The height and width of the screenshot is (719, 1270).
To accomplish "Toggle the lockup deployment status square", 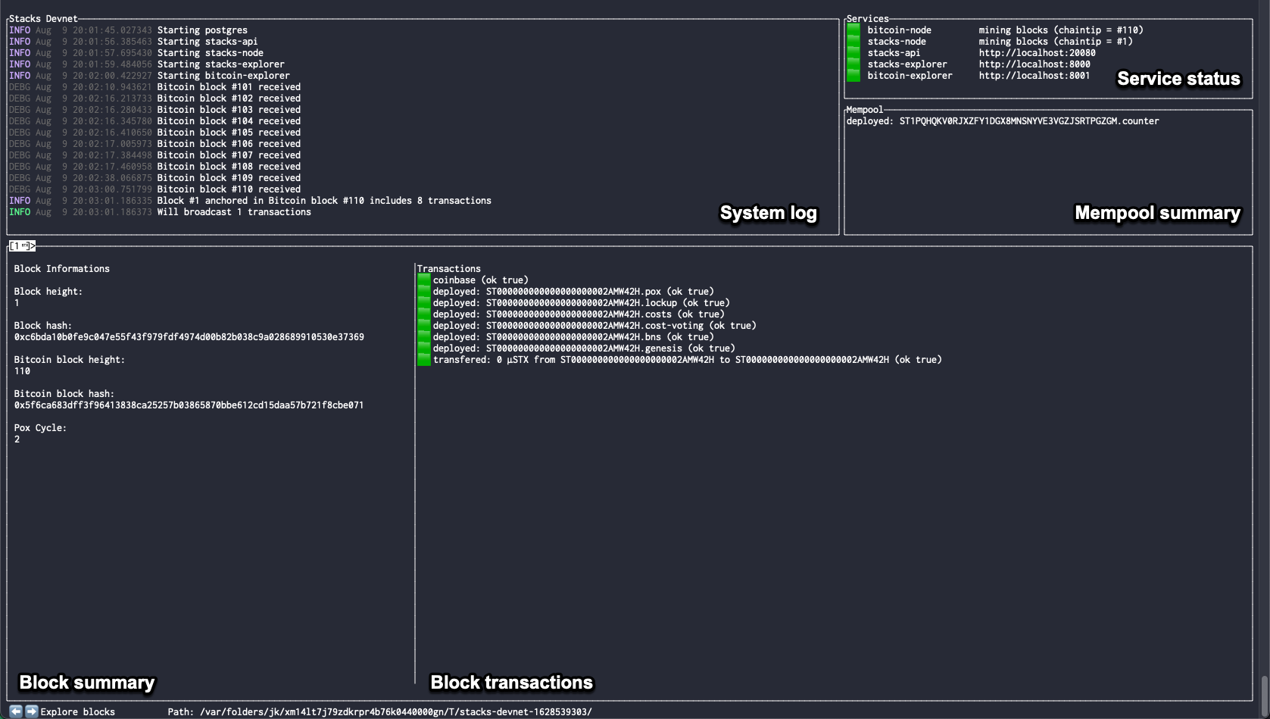I will point(424,302).
